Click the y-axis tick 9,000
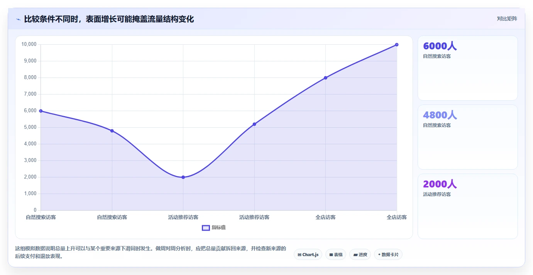 point(30,61)
